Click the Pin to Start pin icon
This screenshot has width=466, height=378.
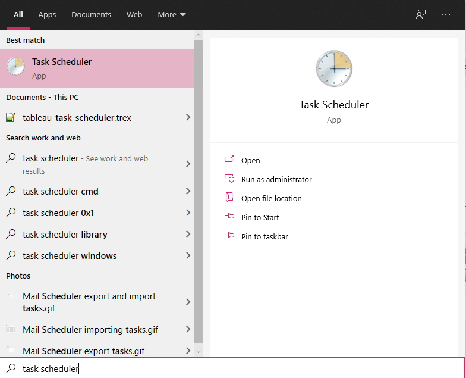(229, 217)
